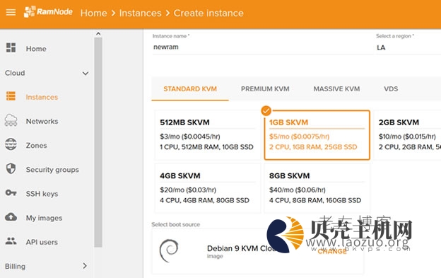Switch to the VDS tab
This screenshot has height=278, width=441.
coord(391,89)
